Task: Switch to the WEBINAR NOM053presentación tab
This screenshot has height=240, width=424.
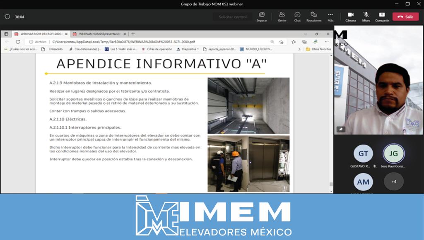Action: point(99,34)
